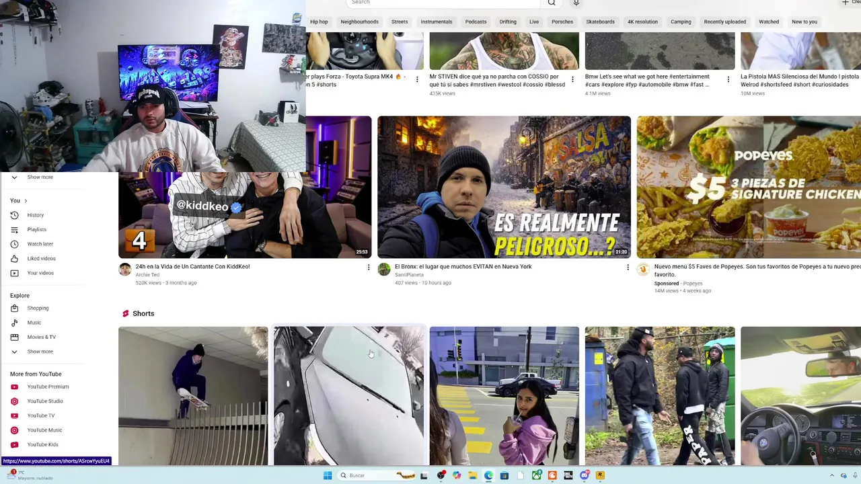Open the girl in pink hoodie short
The image size is (861, 484).
point(504,396)
